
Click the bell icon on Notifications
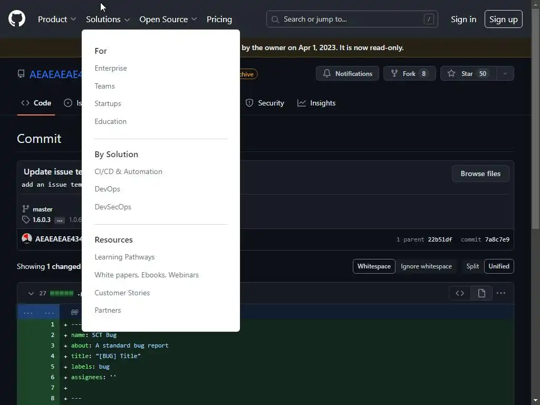[x=327, y=73]
